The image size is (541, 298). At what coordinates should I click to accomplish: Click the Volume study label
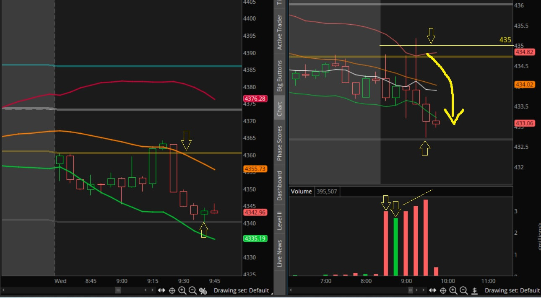click(301, 192)
